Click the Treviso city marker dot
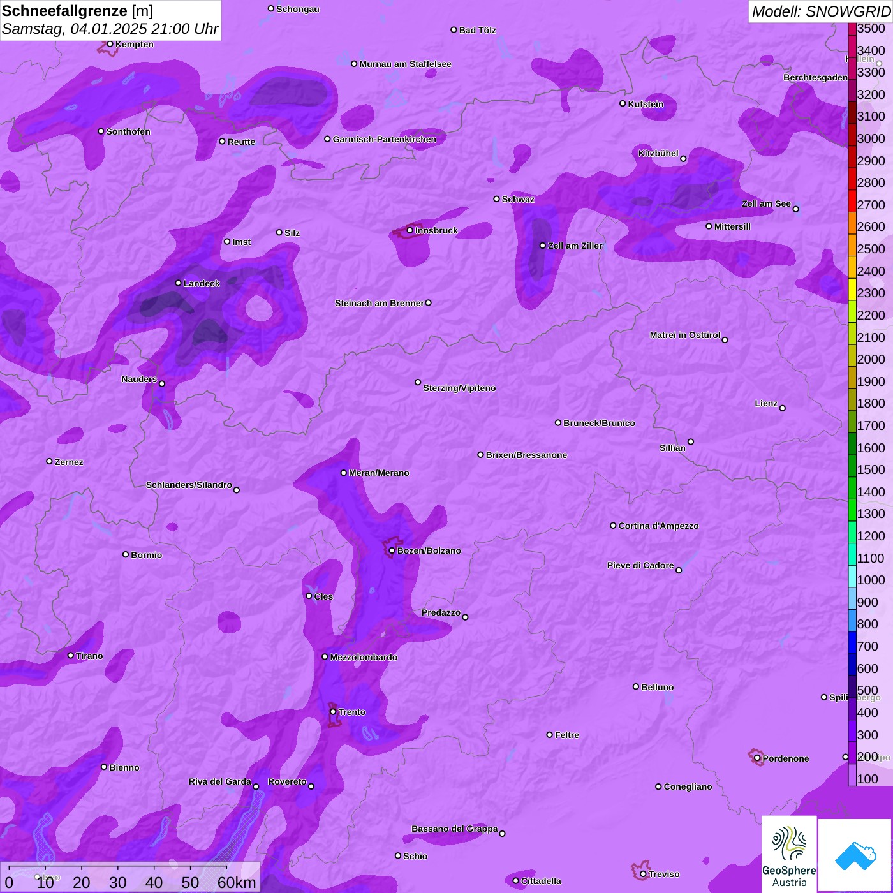 tap(643, 874)
